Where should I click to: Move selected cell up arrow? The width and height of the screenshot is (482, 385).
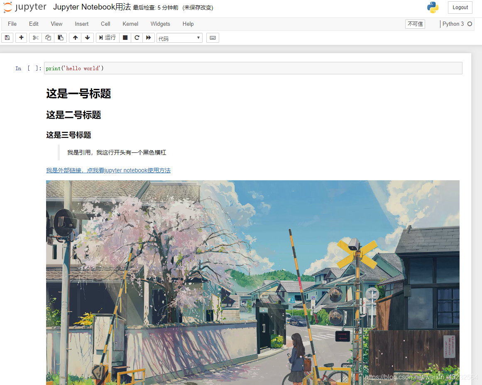pyautogui.click(x=75, y=38)
